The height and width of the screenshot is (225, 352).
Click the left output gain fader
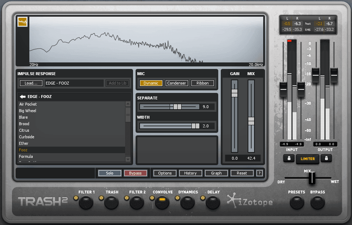(316, 75)
